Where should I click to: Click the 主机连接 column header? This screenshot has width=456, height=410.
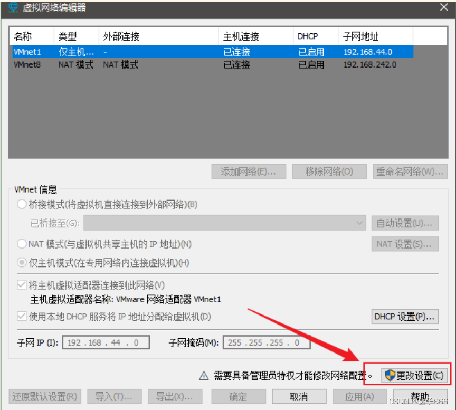[256, 36]
